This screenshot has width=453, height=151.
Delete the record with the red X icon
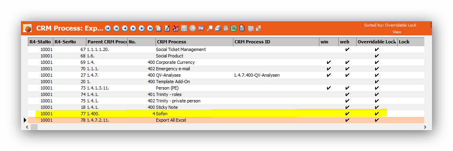[x=175, y=28]
